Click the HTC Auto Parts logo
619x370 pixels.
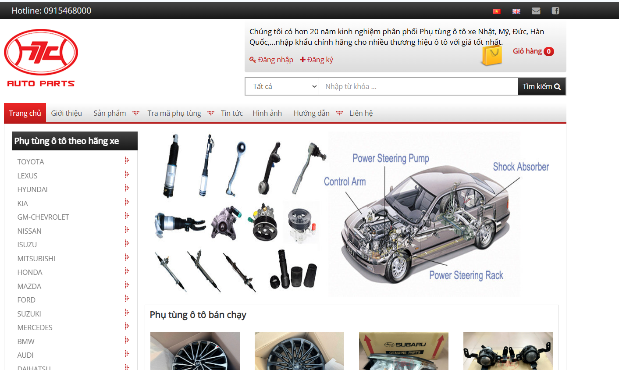pos(41,58)
